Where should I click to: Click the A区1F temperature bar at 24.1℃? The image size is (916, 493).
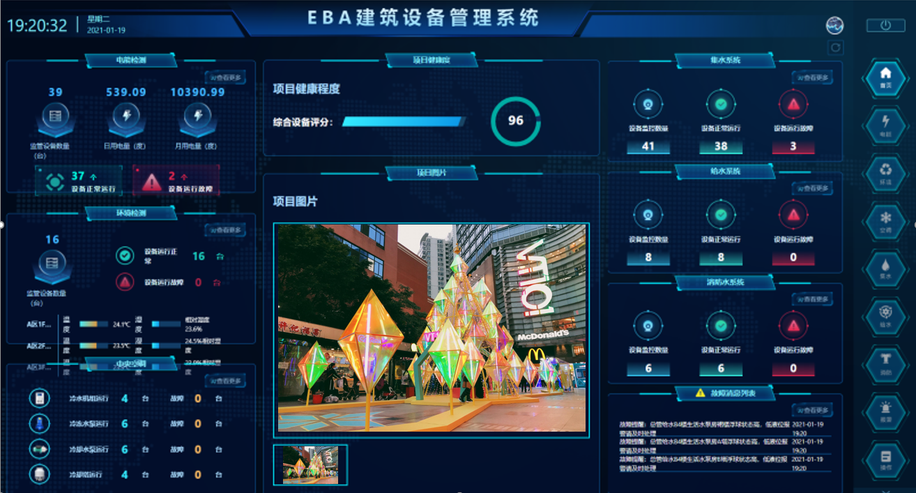point(94,324)
